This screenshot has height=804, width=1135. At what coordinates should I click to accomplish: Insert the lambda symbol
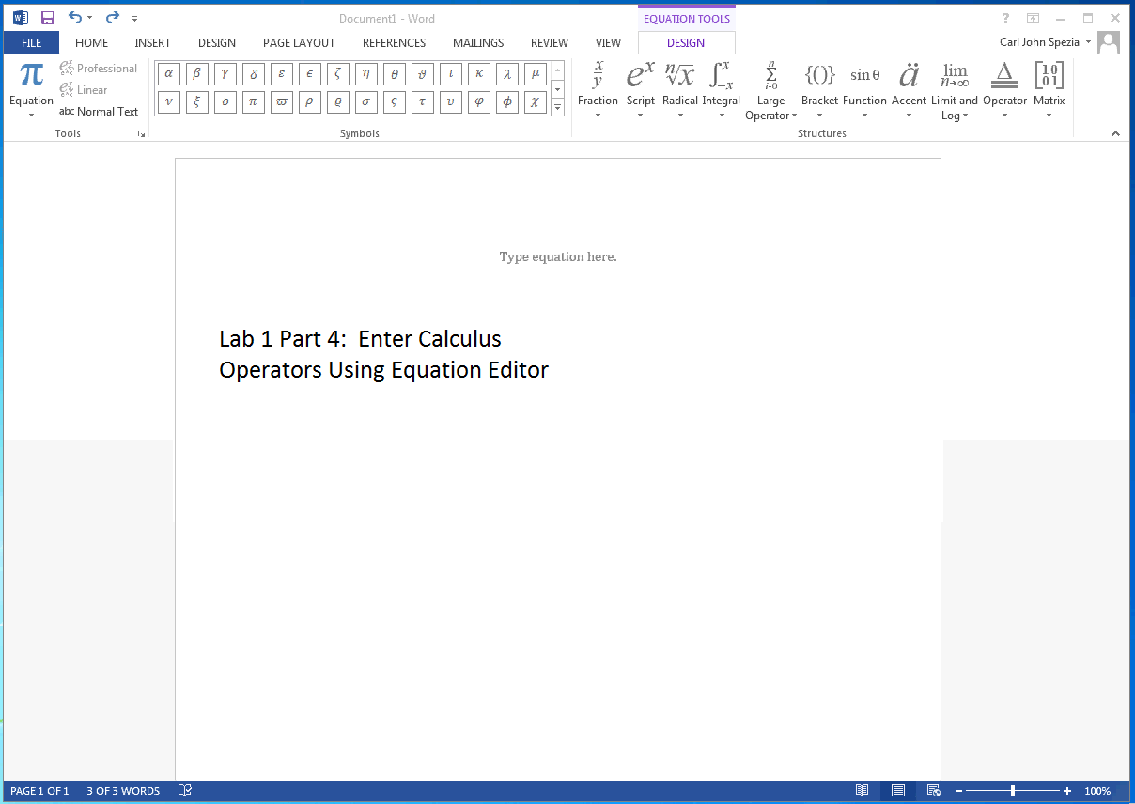tap(506, 74)
